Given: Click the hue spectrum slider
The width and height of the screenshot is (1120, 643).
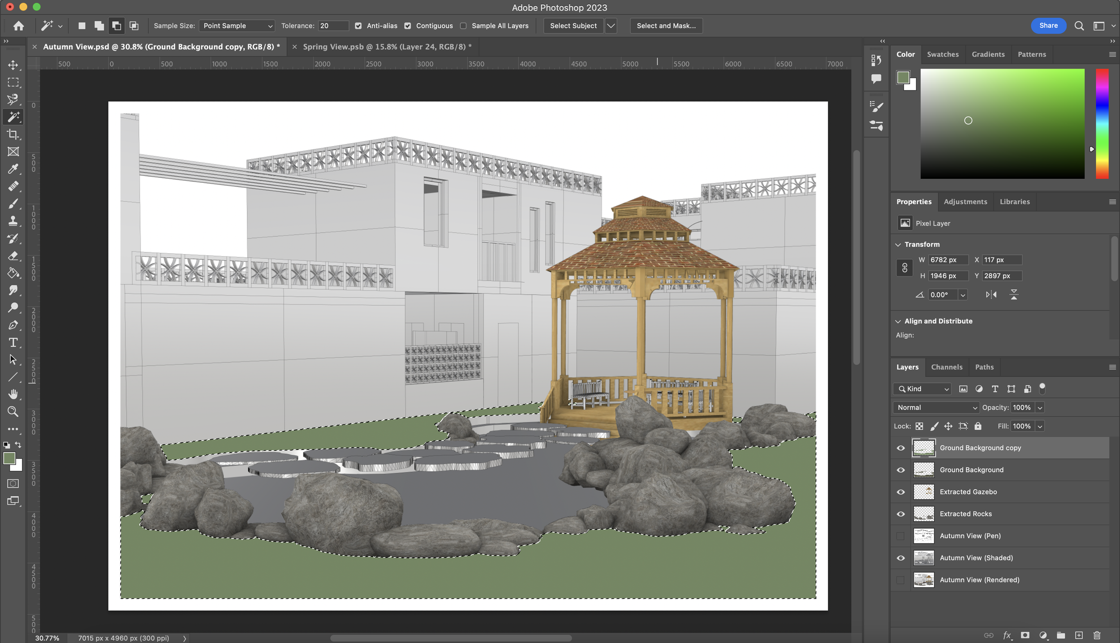Looking at the screenshot, I should pos(1102,124).
